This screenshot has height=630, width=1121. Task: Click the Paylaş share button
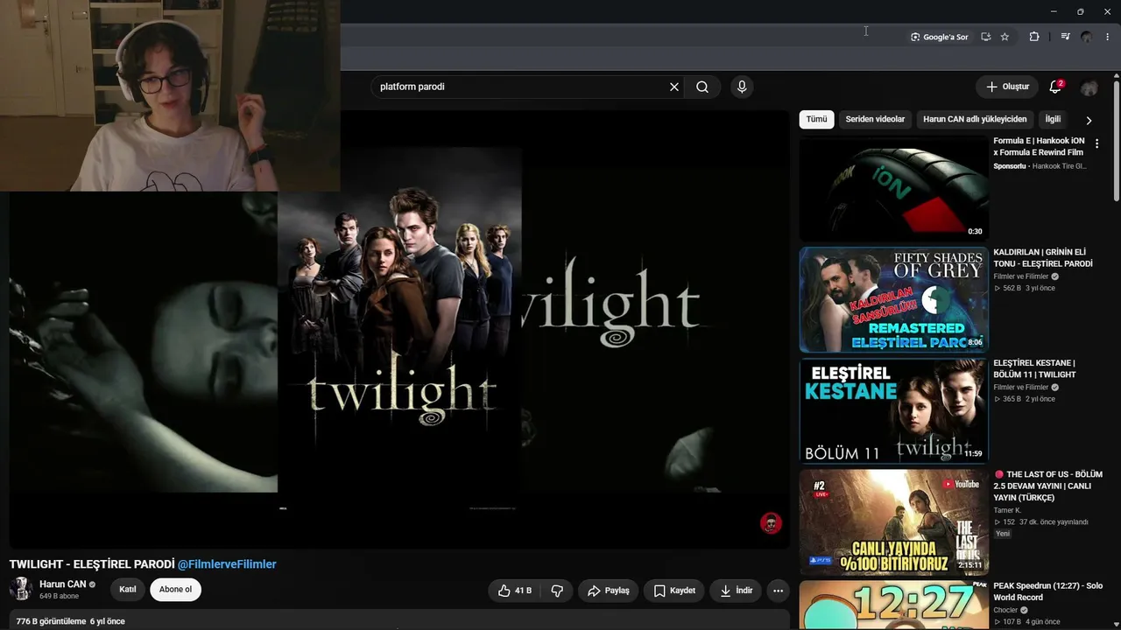click(x=609, y=591)
